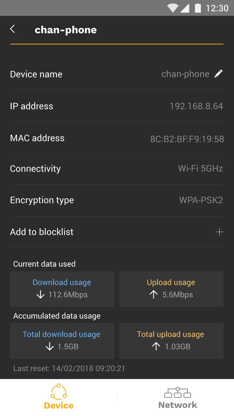The width and height of the screenshot is (234, 416).
Task: Switch to the Network tab
Action: pos(178,398)
